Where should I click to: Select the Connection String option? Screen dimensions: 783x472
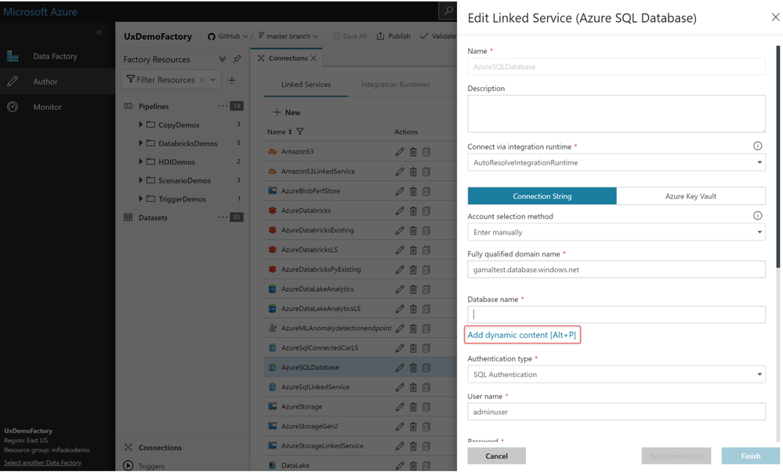[542, 196]
